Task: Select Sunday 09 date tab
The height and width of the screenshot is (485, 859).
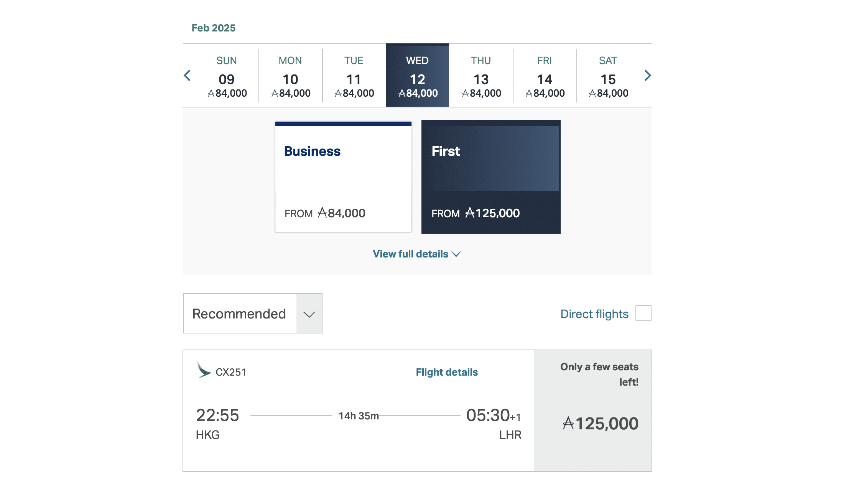Action: [x=227, y=76]
